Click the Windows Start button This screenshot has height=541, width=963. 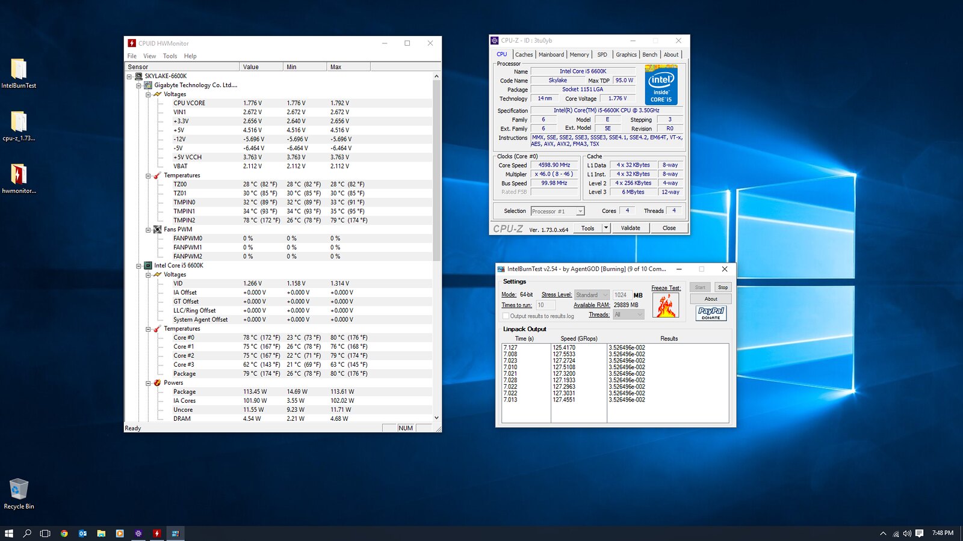[9, 533]
